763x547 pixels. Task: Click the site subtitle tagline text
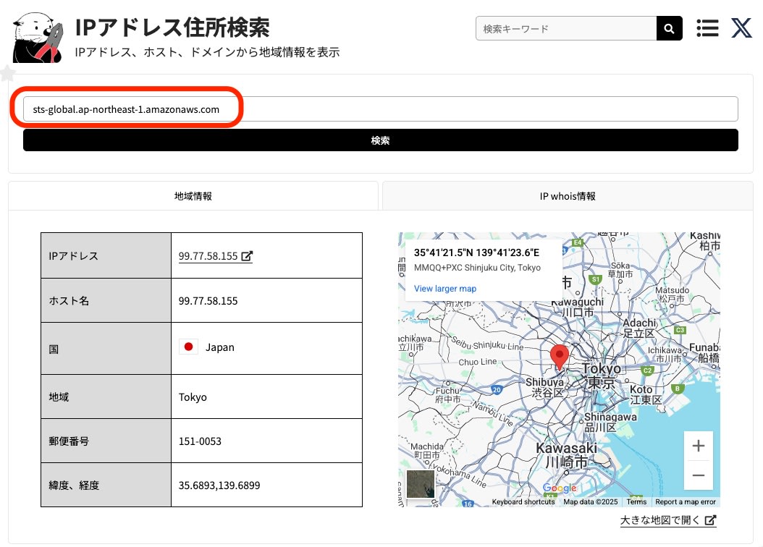click(207, 52)
